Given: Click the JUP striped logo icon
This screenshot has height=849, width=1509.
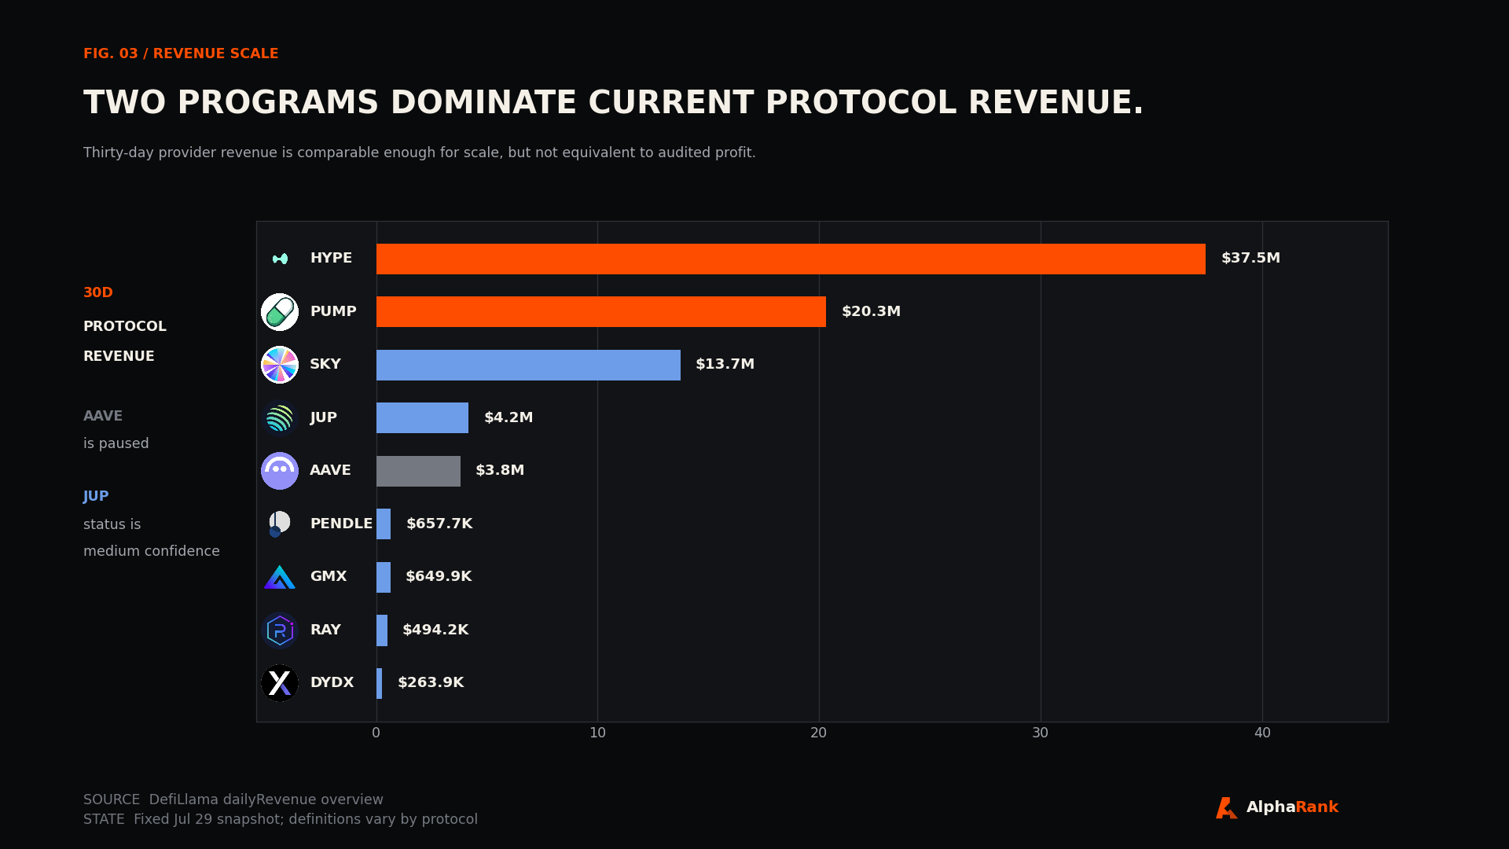Looking at the screenshot, I should coord(280,418).
